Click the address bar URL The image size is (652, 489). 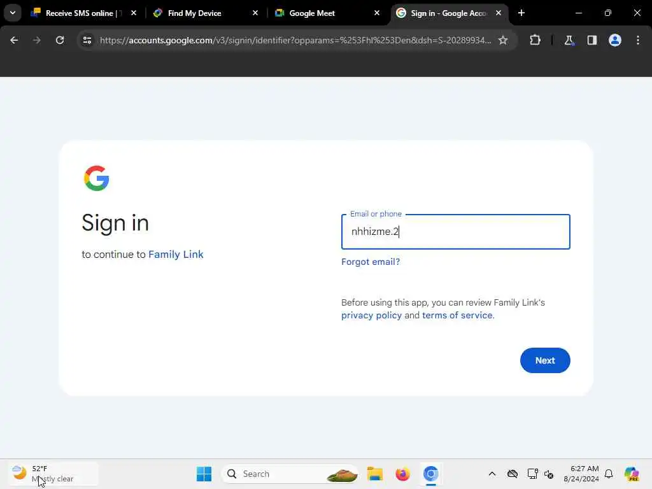[x=295, y=40]
